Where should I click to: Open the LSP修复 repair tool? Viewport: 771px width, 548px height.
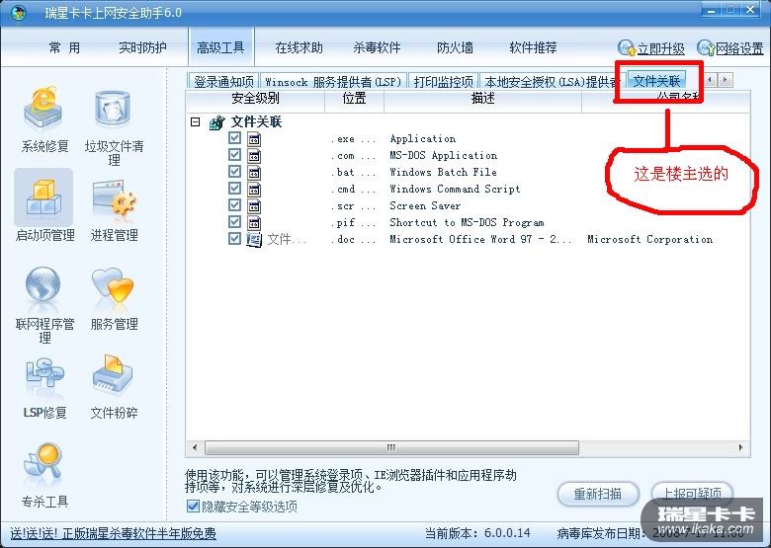click(44, 388)
